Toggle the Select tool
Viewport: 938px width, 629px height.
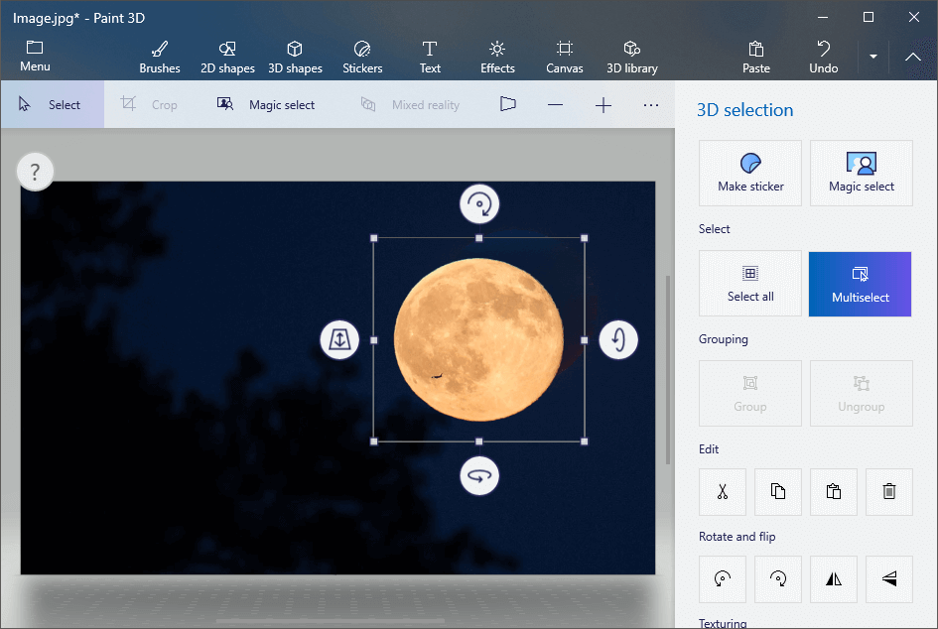point(51,105)
